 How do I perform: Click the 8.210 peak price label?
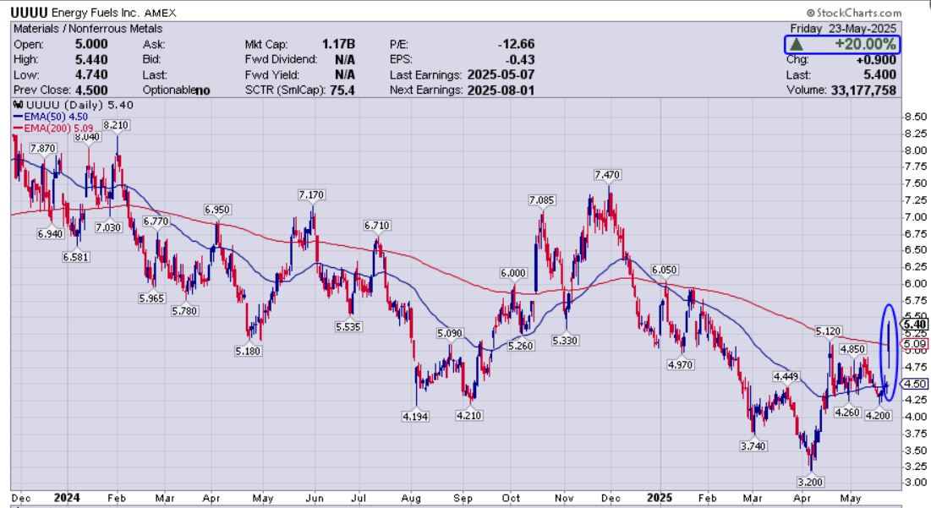[x=116, y=125]
